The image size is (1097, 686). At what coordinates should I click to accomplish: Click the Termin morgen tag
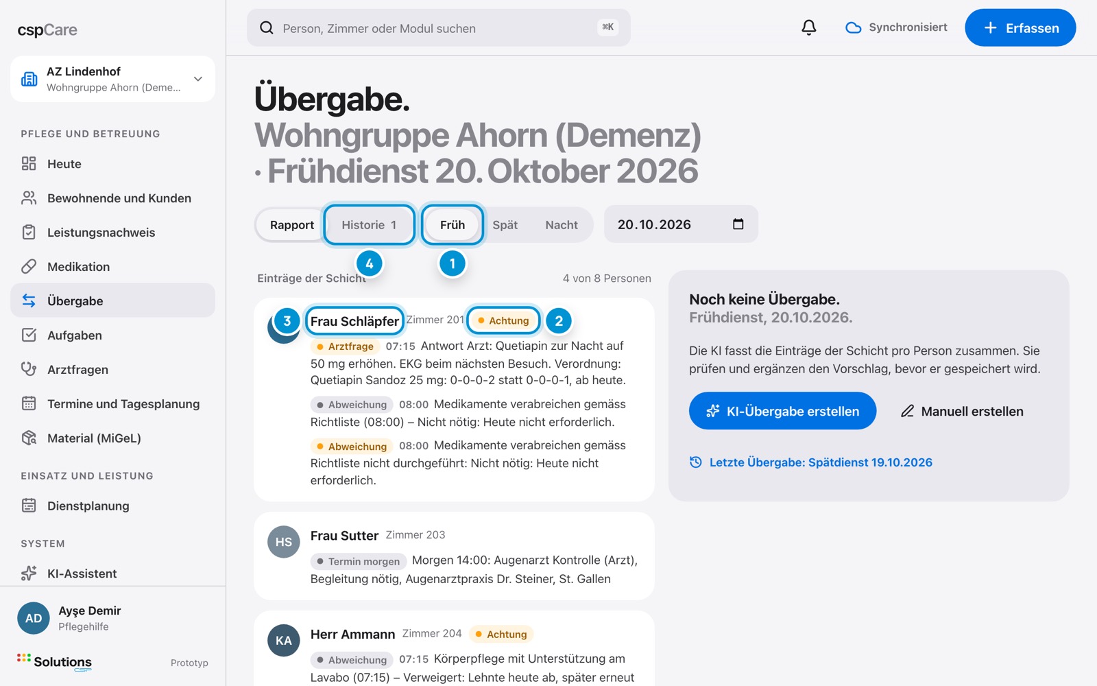(358, 561)
